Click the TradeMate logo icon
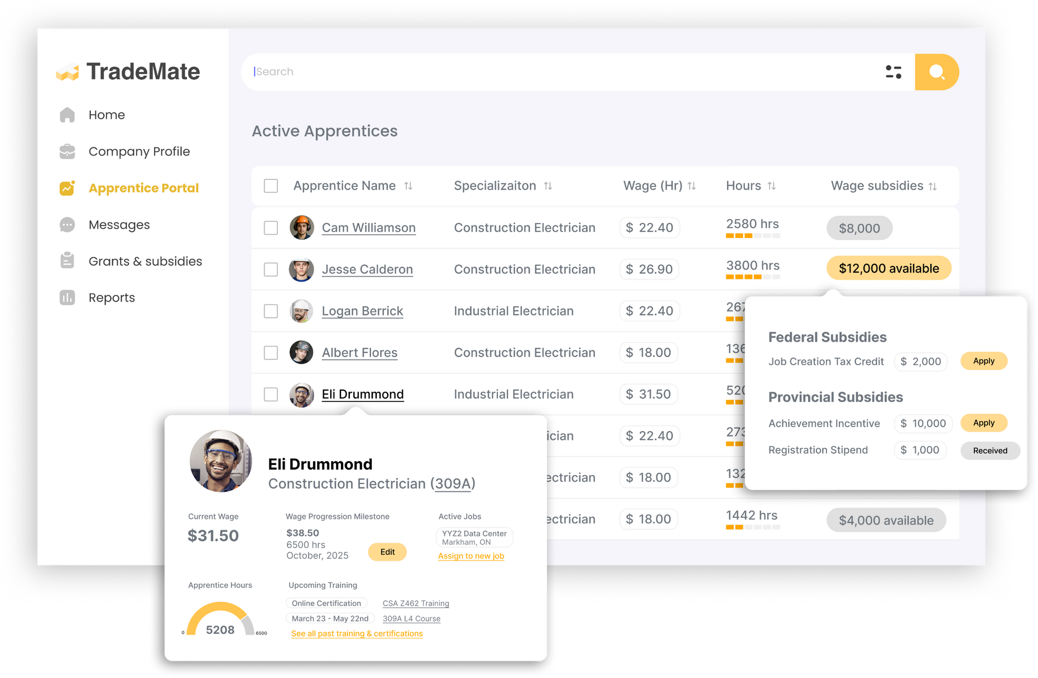Viewport: 1038px width, 678px height. tap(68, 72)
